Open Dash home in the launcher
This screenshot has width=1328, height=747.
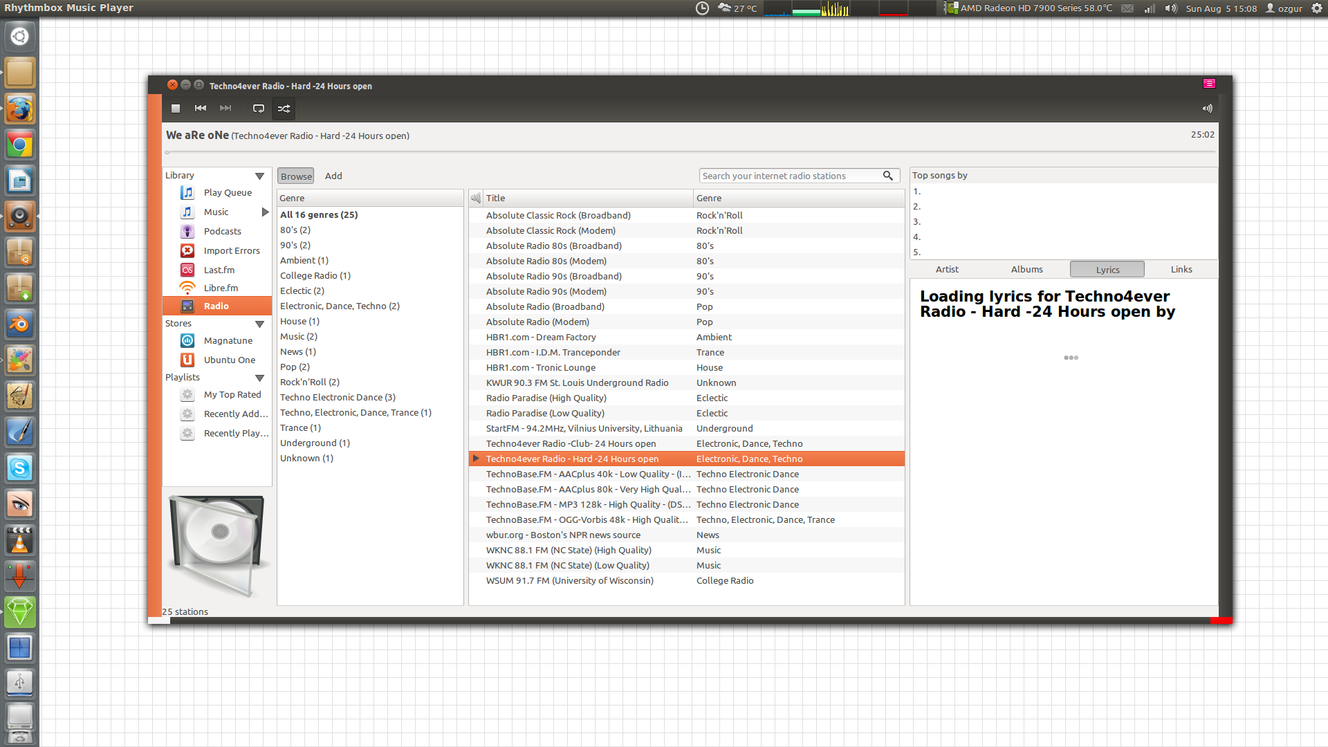point(19,36)
